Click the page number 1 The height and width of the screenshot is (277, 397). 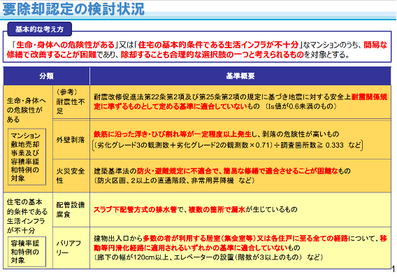pos(394,269)
